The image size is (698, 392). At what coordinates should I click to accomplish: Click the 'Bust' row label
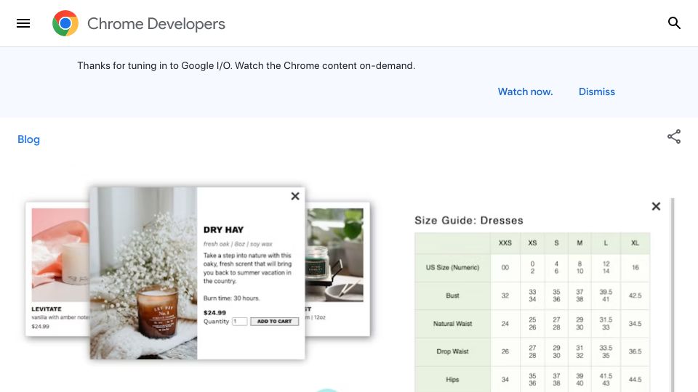pos(452,295)
